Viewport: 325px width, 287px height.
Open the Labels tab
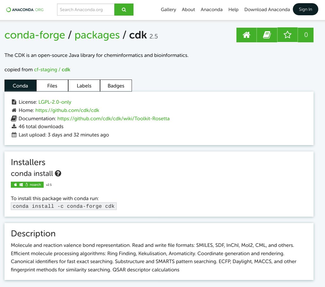84,86
